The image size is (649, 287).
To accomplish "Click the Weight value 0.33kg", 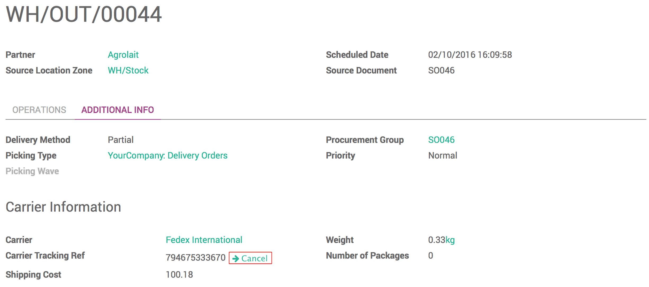I will pos(441,240).
